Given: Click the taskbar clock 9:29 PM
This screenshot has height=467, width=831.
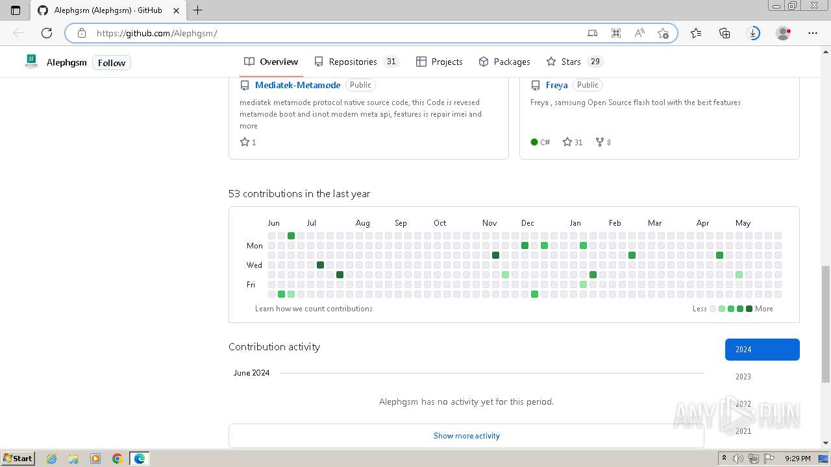Looking at the screenshot, I should click(x=797, y=459).
